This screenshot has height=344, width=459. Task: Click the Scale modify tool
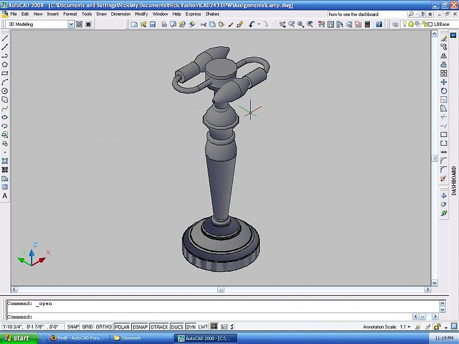444,100
